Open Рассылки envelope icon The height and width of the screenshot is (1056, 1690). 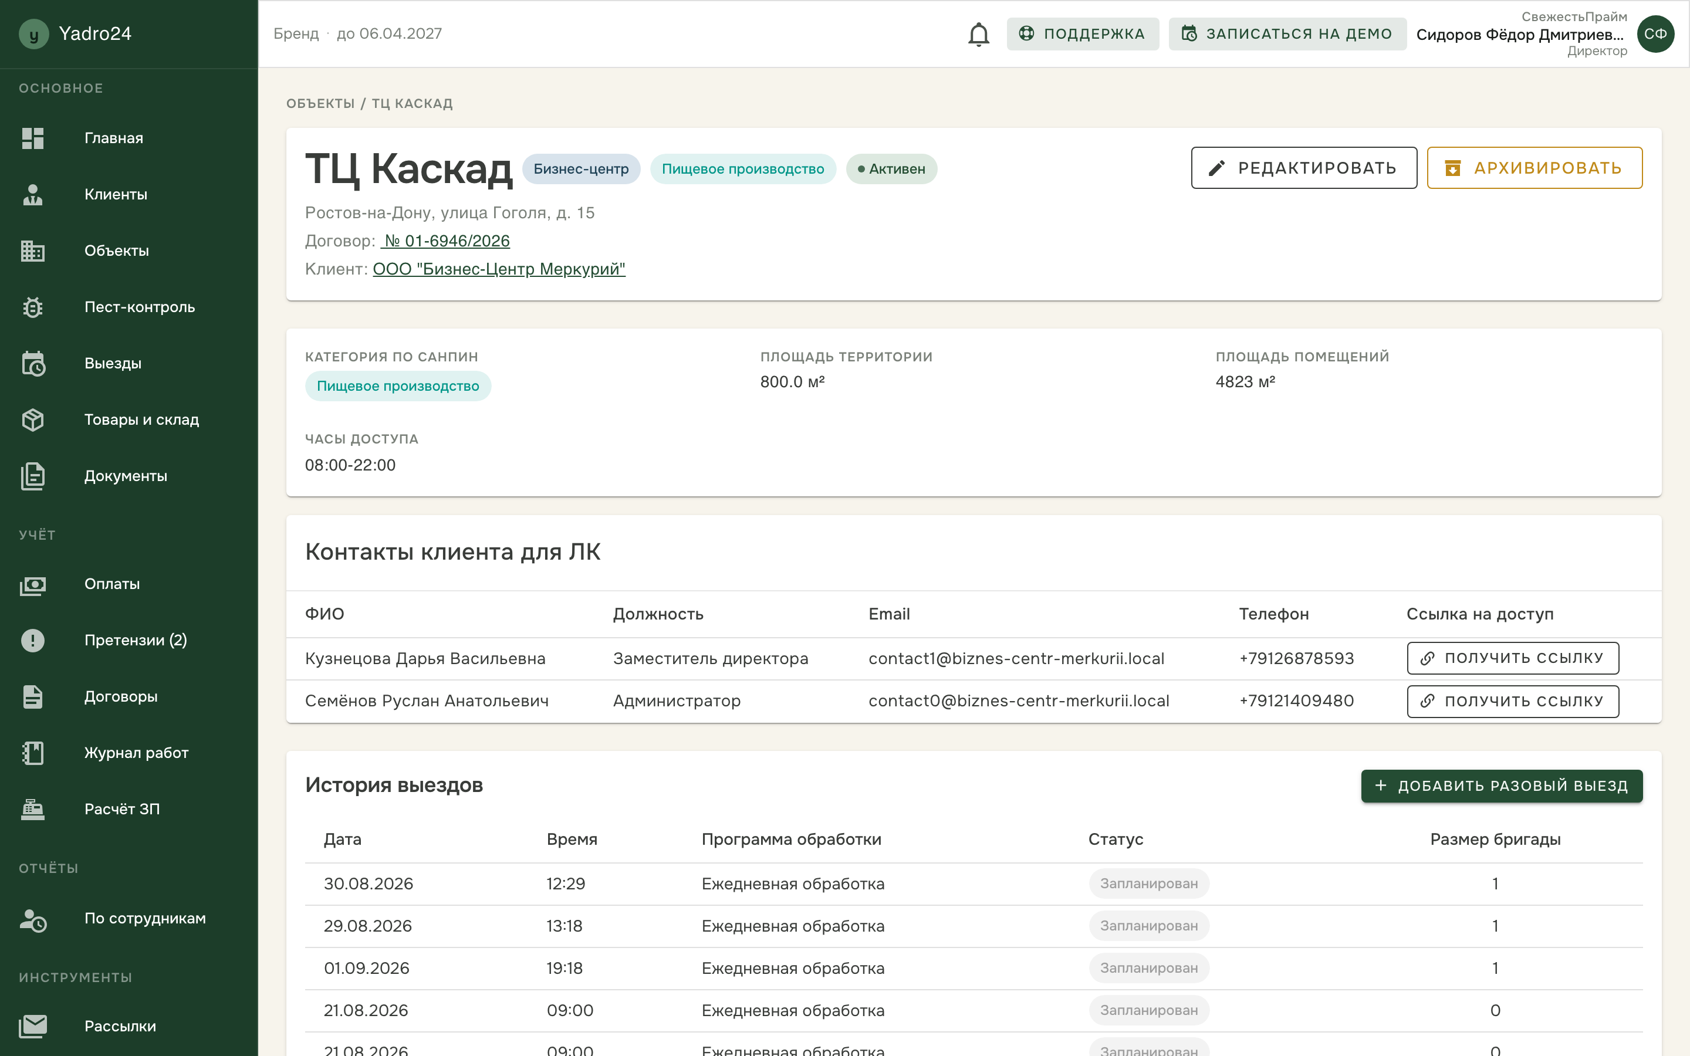(33, 1027)
